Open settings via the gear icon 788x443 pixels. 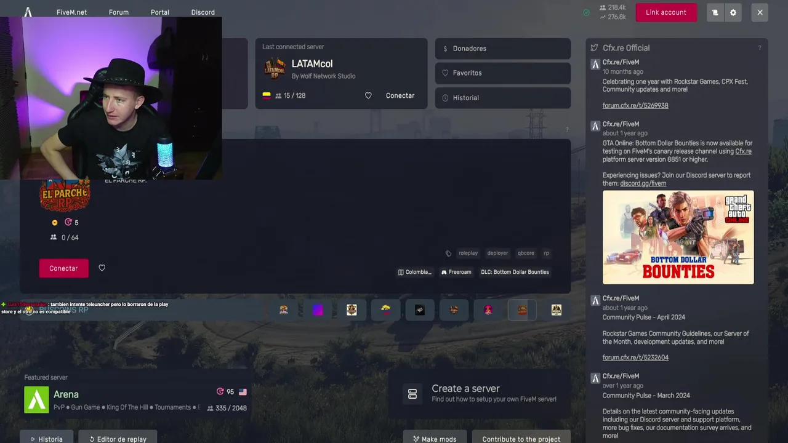tap(733, 12)
